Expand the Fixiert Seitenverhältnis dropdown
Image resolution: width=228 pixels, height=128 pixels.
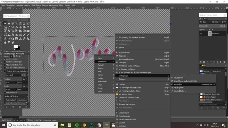point(16,71)
